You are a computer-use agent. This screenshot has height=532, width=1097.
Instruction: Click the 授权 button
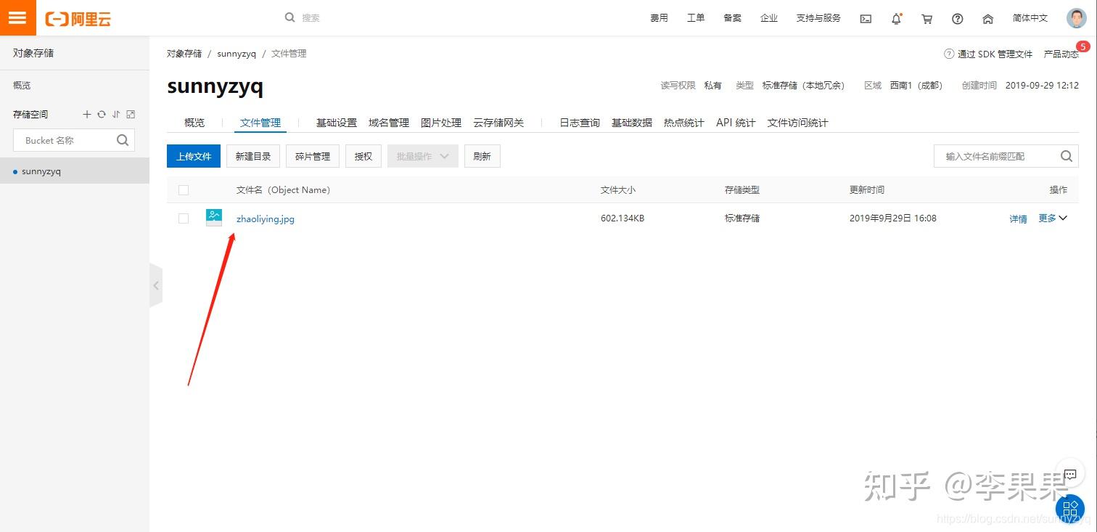363,156
